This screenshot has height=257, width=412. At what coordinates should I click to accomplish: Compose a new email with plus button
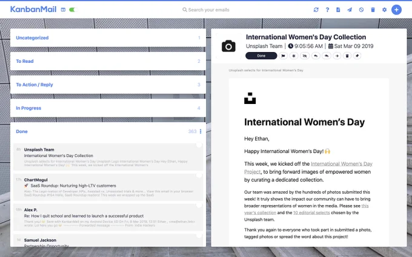pyautogui.click(x=396, y=10)
